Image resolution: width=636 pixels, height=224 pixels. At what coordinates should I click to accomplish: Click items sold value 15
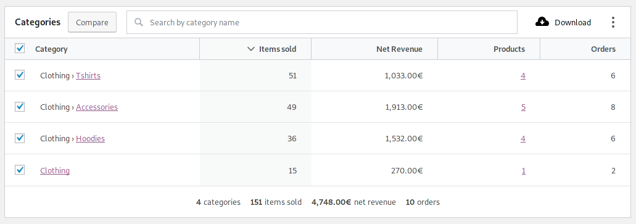(292, 171)
